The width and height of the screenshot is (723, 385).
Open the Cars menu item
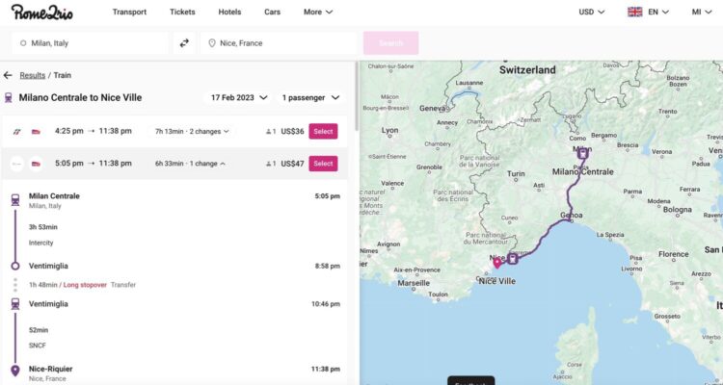(272, 12)
